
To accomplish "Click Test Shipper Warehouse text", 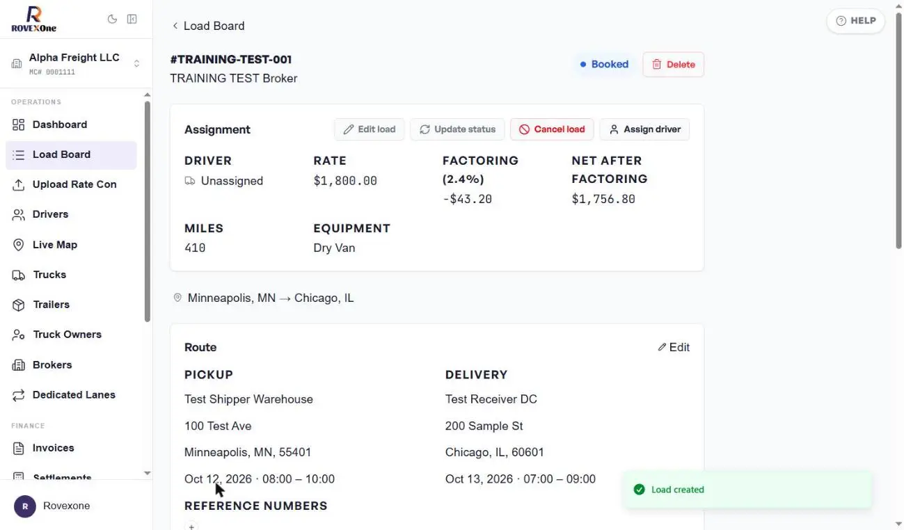I will [x=248, y=399].
